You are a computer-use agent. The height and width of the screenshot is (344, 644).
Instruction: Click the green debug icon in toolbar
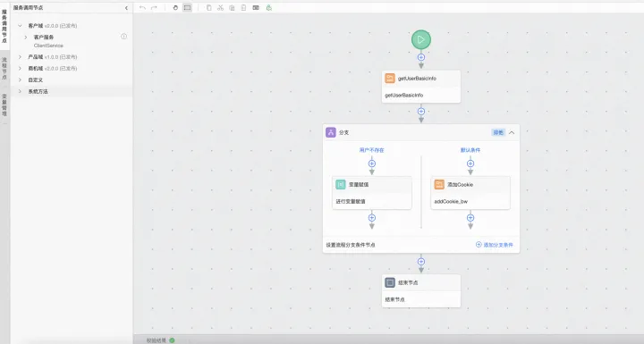(269, 8)
